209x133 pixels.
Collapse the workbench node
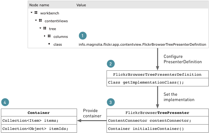[x=32, y=13]
